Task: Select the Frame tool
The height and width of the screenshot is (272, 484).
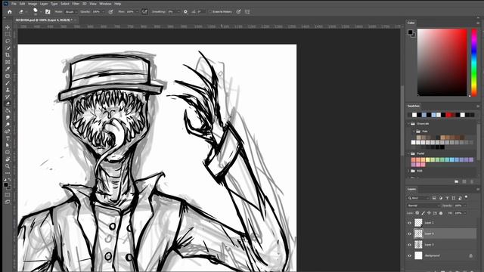Action: [8, 62]
